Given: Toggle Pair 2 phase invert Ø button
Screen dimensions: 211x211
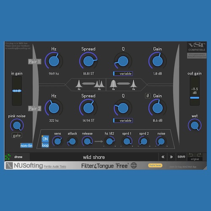Looking at the screenshot, I should 148,96.
